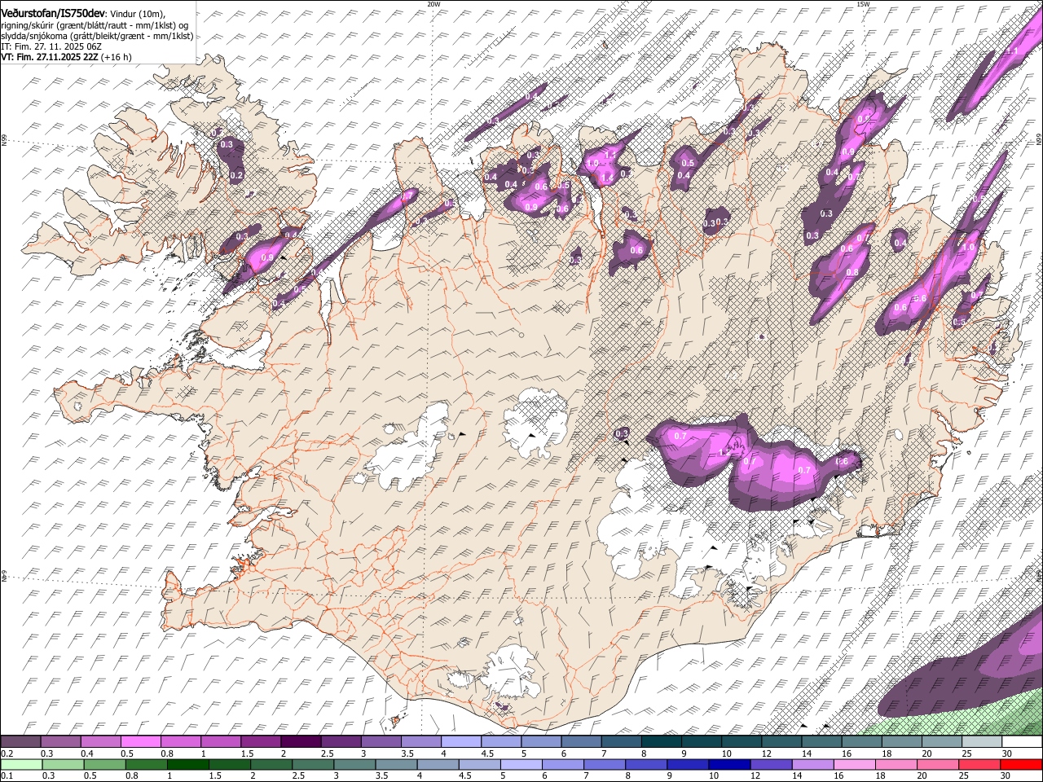Click the light lavender 4 swatch in the top legend row
Screen dimensions: 1043x782
pos(460,742)
